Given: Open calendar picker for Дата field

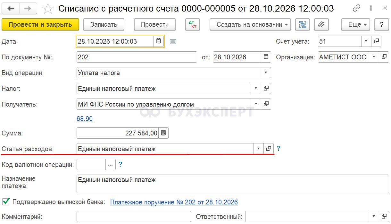Looking at the screenshot, I should (x=159, y=41).
